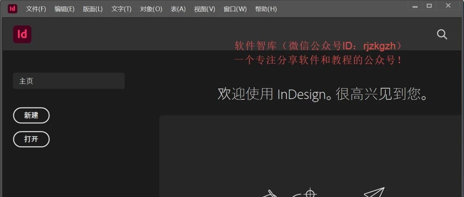Screen dimensions: 464x197
Task: Open the 版面(L) menu
Action: click(x=93, y=9)
